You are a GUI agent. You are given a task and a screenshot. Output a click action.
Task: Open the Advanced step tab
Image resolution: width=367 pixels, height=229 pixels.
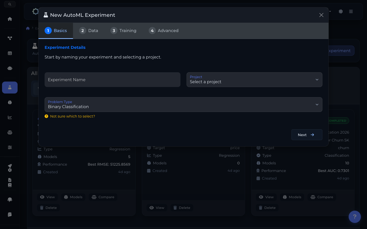[x=164, y=31]
